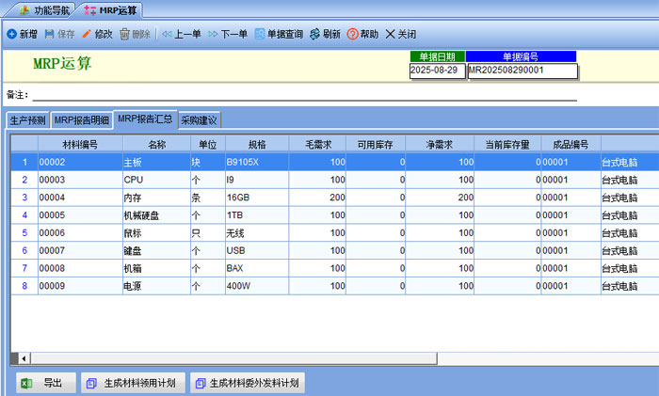Sort by the 材料编号 column header
The width and height of the screenshot is (659, 396).
point(79,145)
